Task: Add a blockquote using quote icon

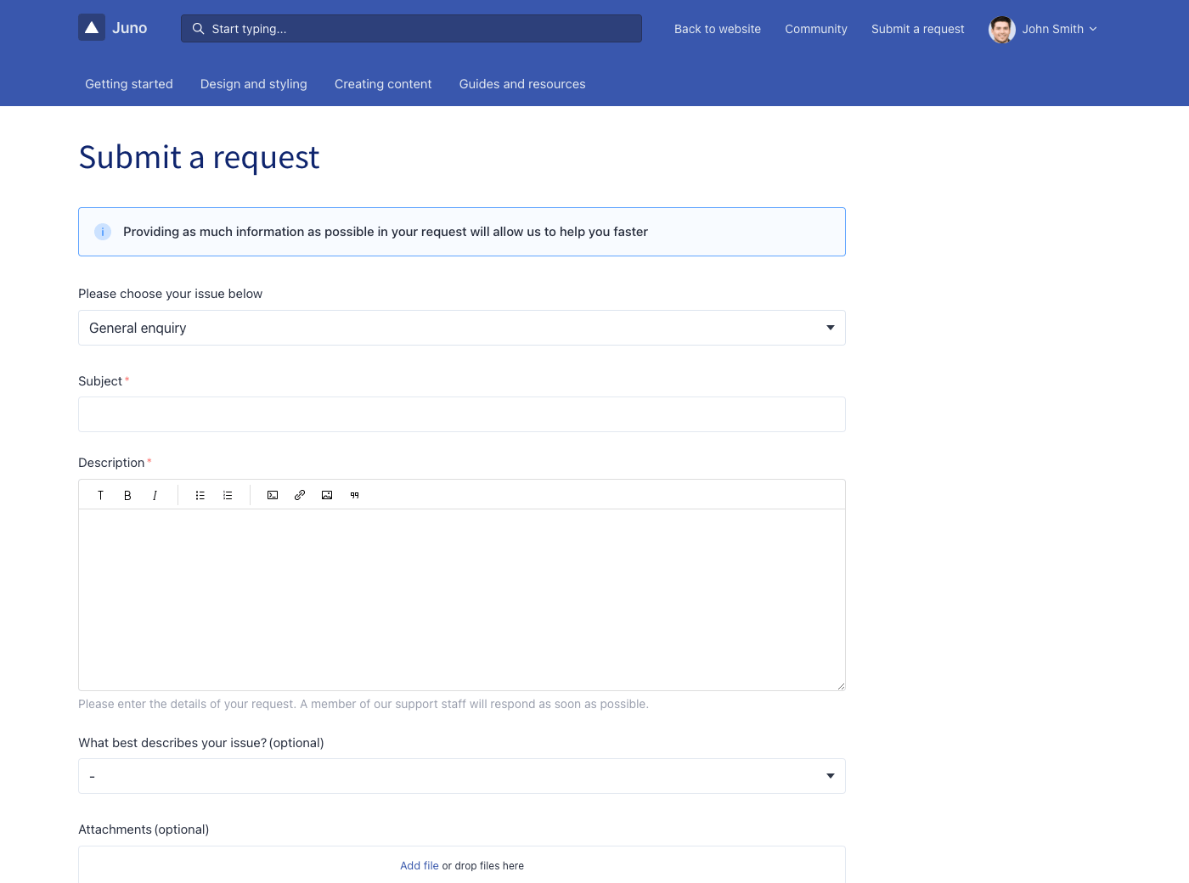Action: tap(354, 495)
